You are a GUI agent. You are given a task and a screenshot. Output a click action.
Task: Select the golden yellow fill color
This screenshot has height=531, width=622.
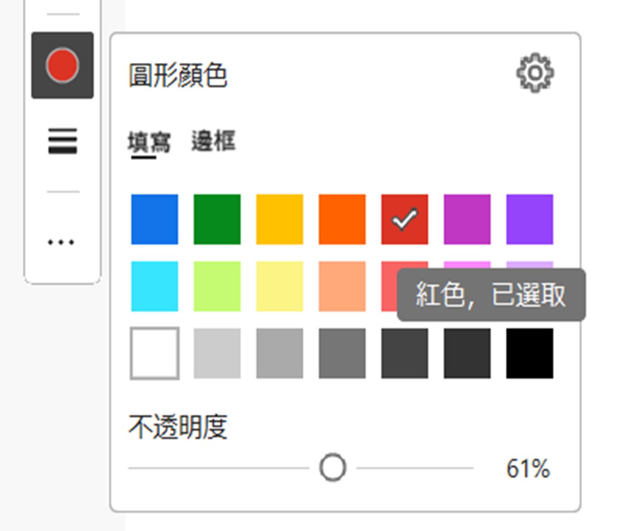[x=279, y=217]
